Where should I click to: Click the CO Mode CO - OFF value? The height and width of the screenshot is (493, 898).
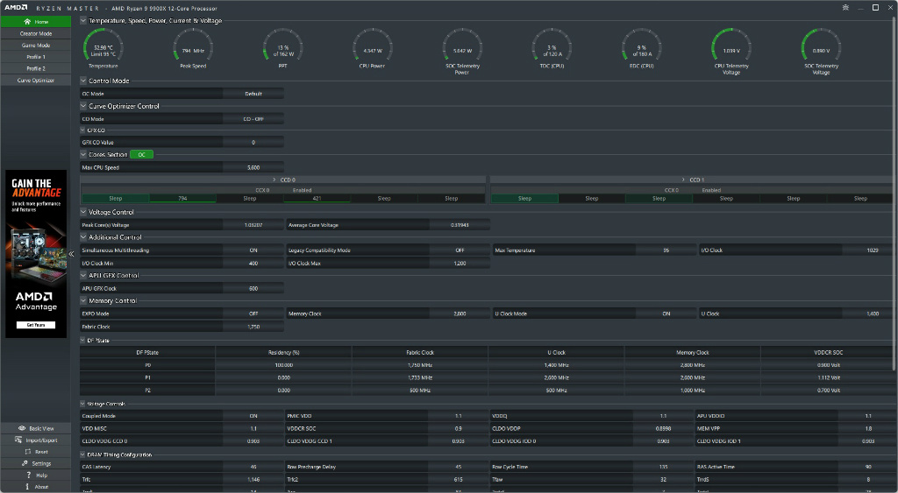(x=253, y=119)
